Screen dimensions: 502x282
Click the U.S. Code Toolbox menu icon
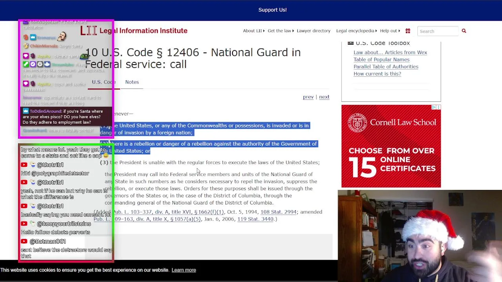(x=351, y=43)
